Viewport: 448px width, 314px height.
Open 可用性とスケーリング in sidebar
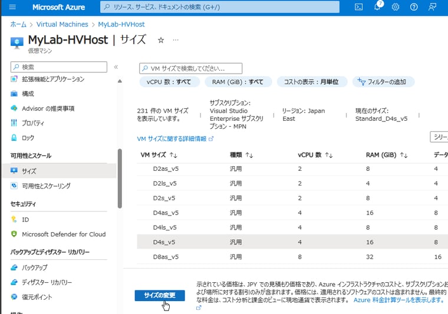(46, 186)
